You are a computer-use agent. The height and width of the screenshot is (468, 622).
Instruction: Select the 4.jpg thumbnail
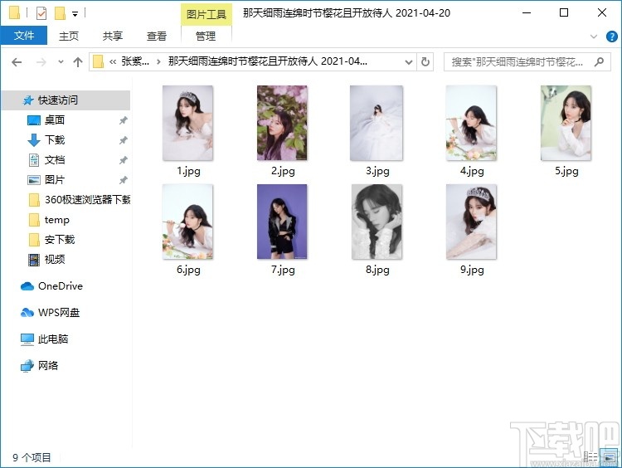471,123
